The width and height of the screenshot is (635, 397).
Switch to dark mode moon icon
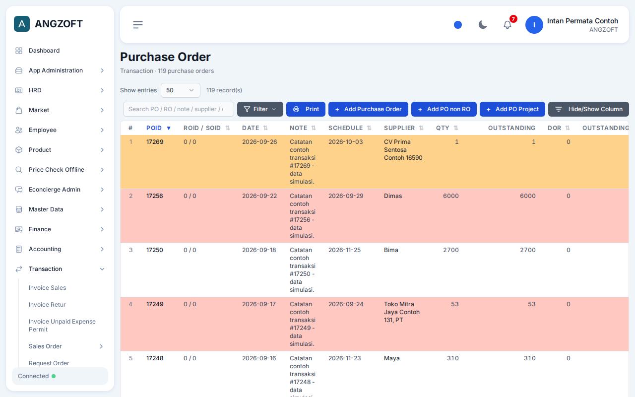tap(483, 25)
